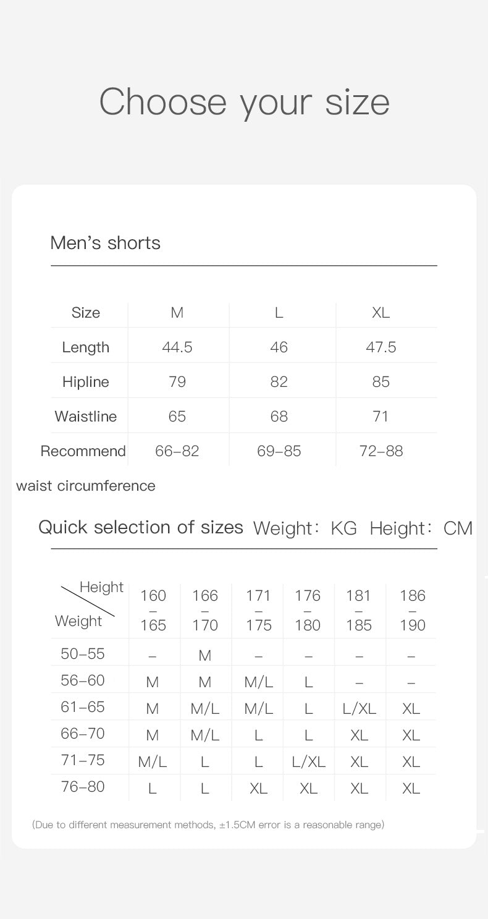Click the Waistline row label
488x919 pixels.
pyautogui.click(x=85, y=417)
